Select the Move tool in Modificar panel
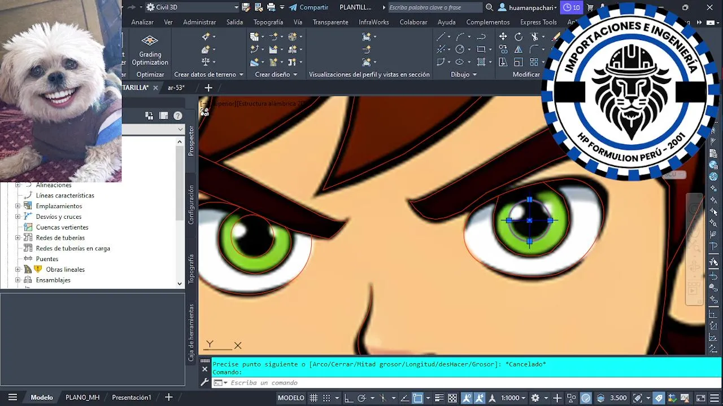Image resolution: width=723 pixels, height=406 pixels. click(503, 37)
